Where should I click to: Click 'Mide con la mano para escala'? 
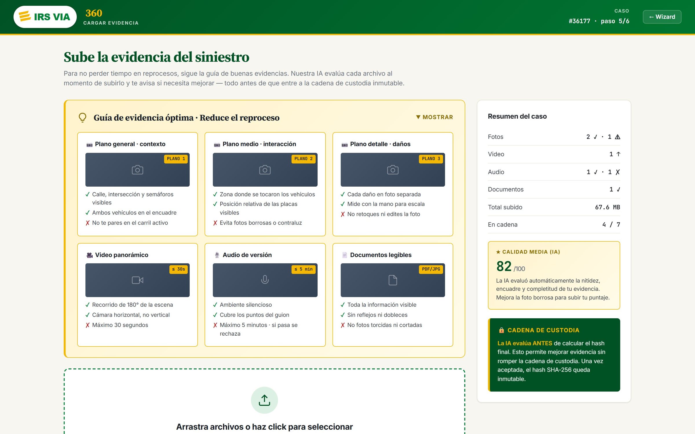pos(386,204)
